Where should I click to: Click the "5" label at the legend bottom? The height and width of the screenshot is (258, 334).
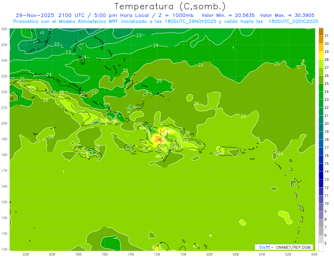(326, 244)
